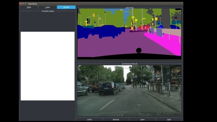Click the white stroke canvas area

(x=47, y=66)
